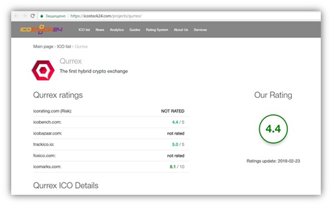Click the browser forward arrow
Image resolution: width=332 pixels, height=206 pixels.
click(24, 16)
